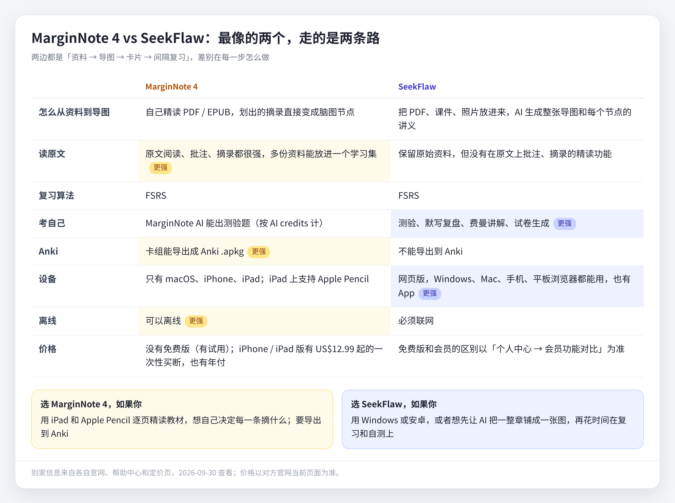Select row label '价格'
This screenshot has width=675, height=503.
pos(48,349)
